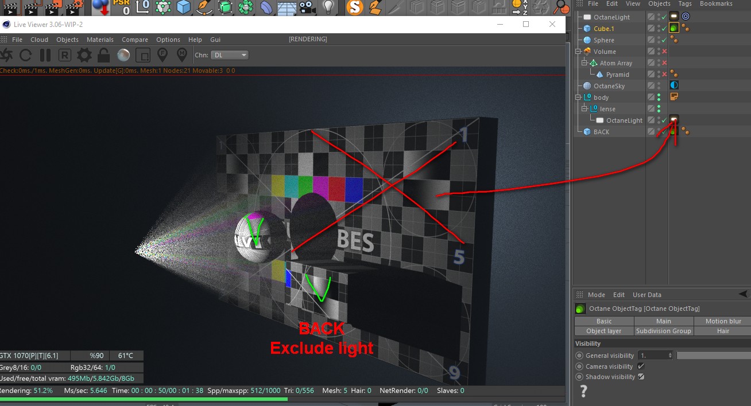Toggle Pyramid's red X enable mark

pos(664,75)
